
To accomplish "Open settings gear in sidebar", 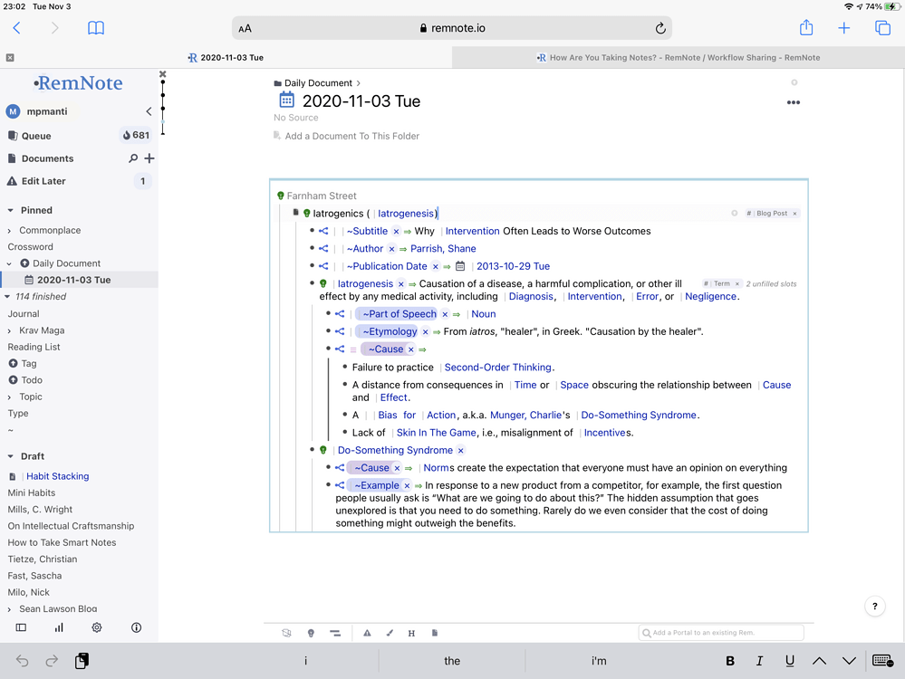I will pyautogui.click(x=97, y=627).
